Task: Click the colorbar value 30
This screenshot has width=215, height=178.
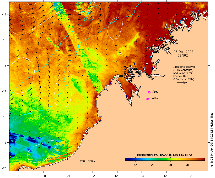Action: click(188, 165)
